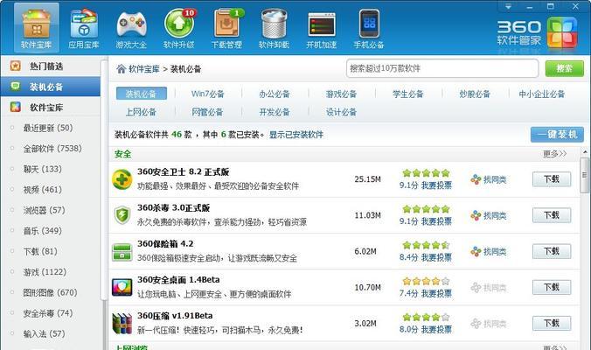Select the 设计必备 category tab
The height and width of the screenshot is (350, 591).
click(342, 112)
